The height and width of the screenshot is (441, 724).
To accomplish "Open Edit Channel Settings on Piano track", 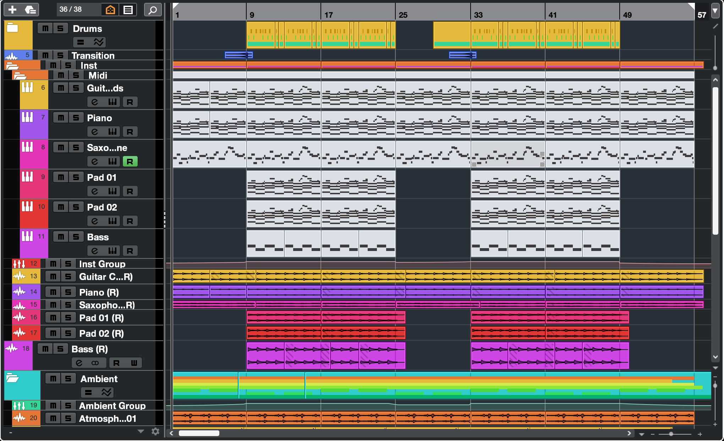I will click(x=94, y=132).
